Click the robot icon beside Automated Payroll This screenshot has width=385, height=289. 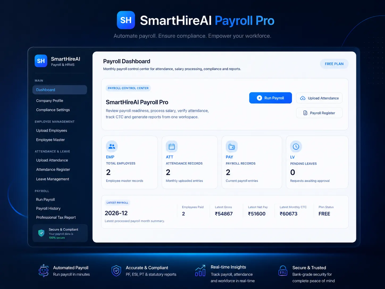pyautogui.click(x=44, y=271)
